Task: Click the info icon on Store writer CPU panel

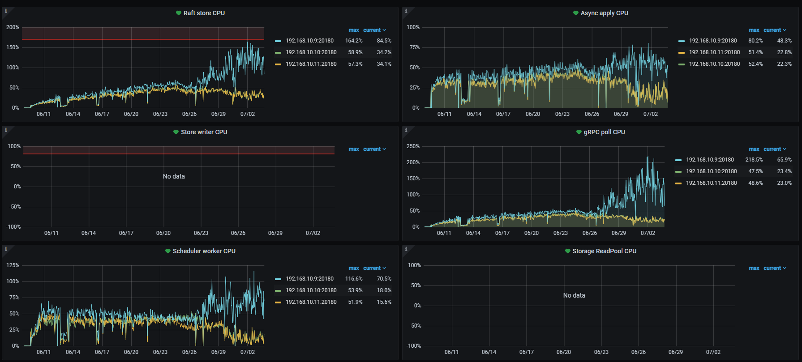Action: click(6, 130)
